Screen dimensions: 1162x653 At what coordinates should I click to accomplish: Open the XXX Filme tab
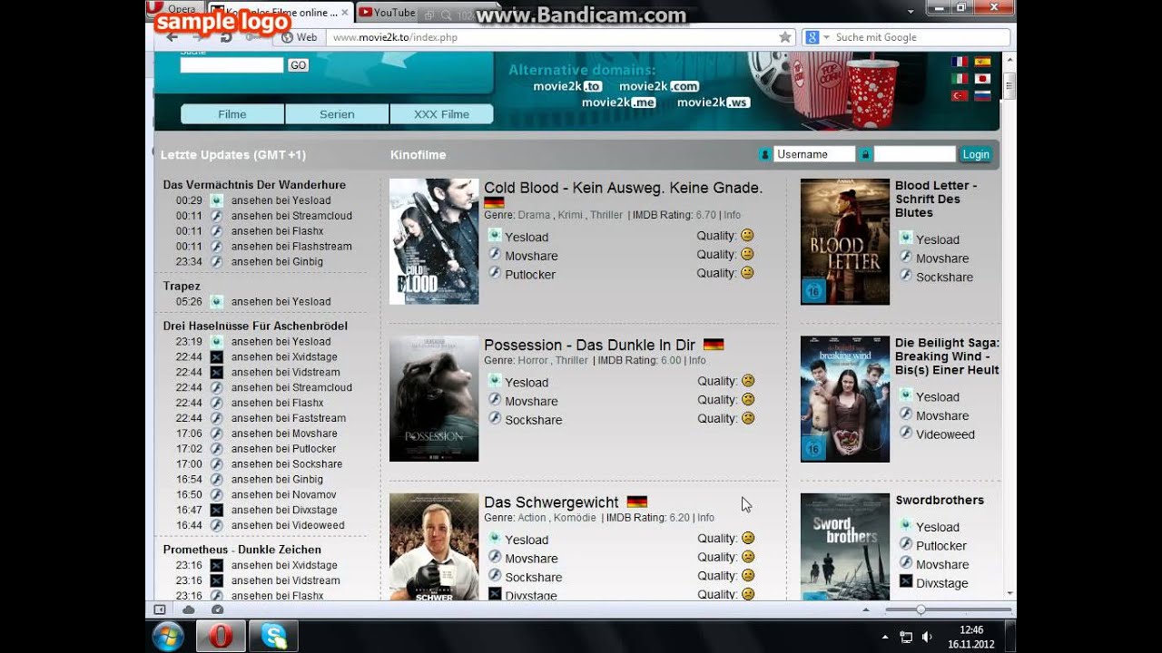click(x=441, y=114)
